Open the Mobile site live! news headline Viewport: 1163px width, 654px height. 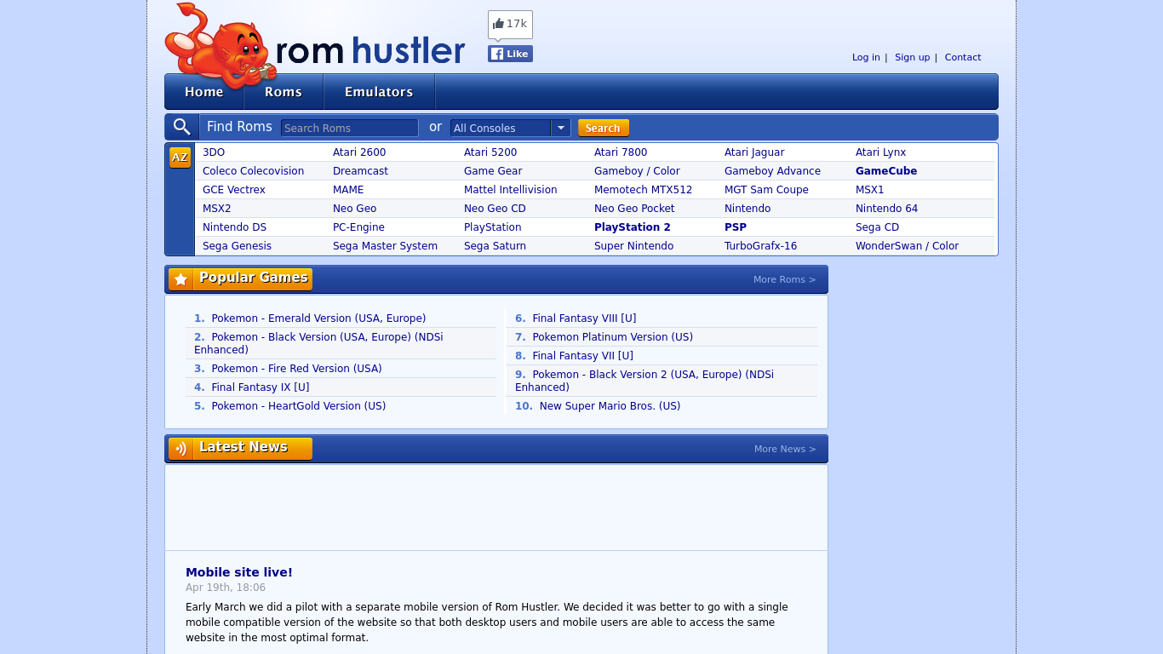[239, 572]
